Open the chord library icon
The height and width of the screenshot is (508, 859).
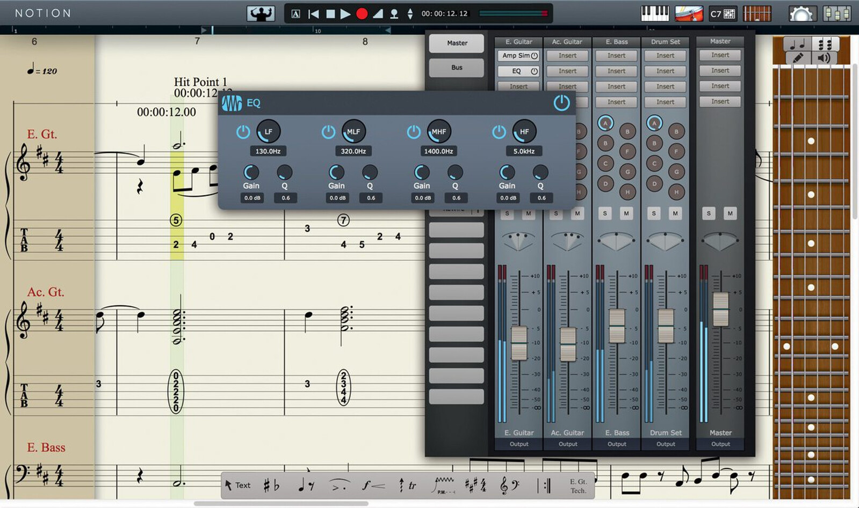tap(723, 14)
